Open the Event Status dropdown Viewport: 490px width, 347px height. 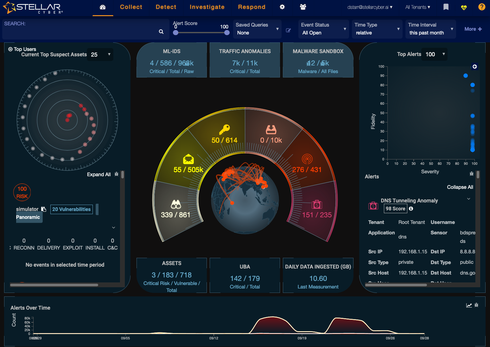pyautogui.click(x=323, y=29)
